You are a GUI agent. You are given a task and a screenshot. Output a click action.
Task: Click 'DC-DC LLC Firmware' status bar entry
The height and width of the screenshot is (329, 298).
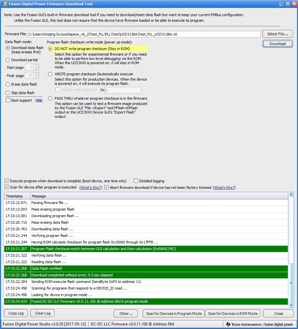click(x=132, y=324)
